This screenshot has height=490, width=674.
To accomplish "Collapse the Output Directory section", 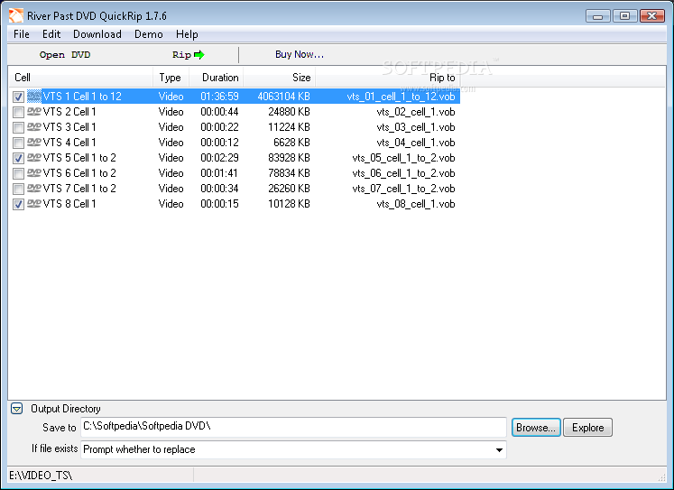I will pyautogui.click(x=17, y=408).
